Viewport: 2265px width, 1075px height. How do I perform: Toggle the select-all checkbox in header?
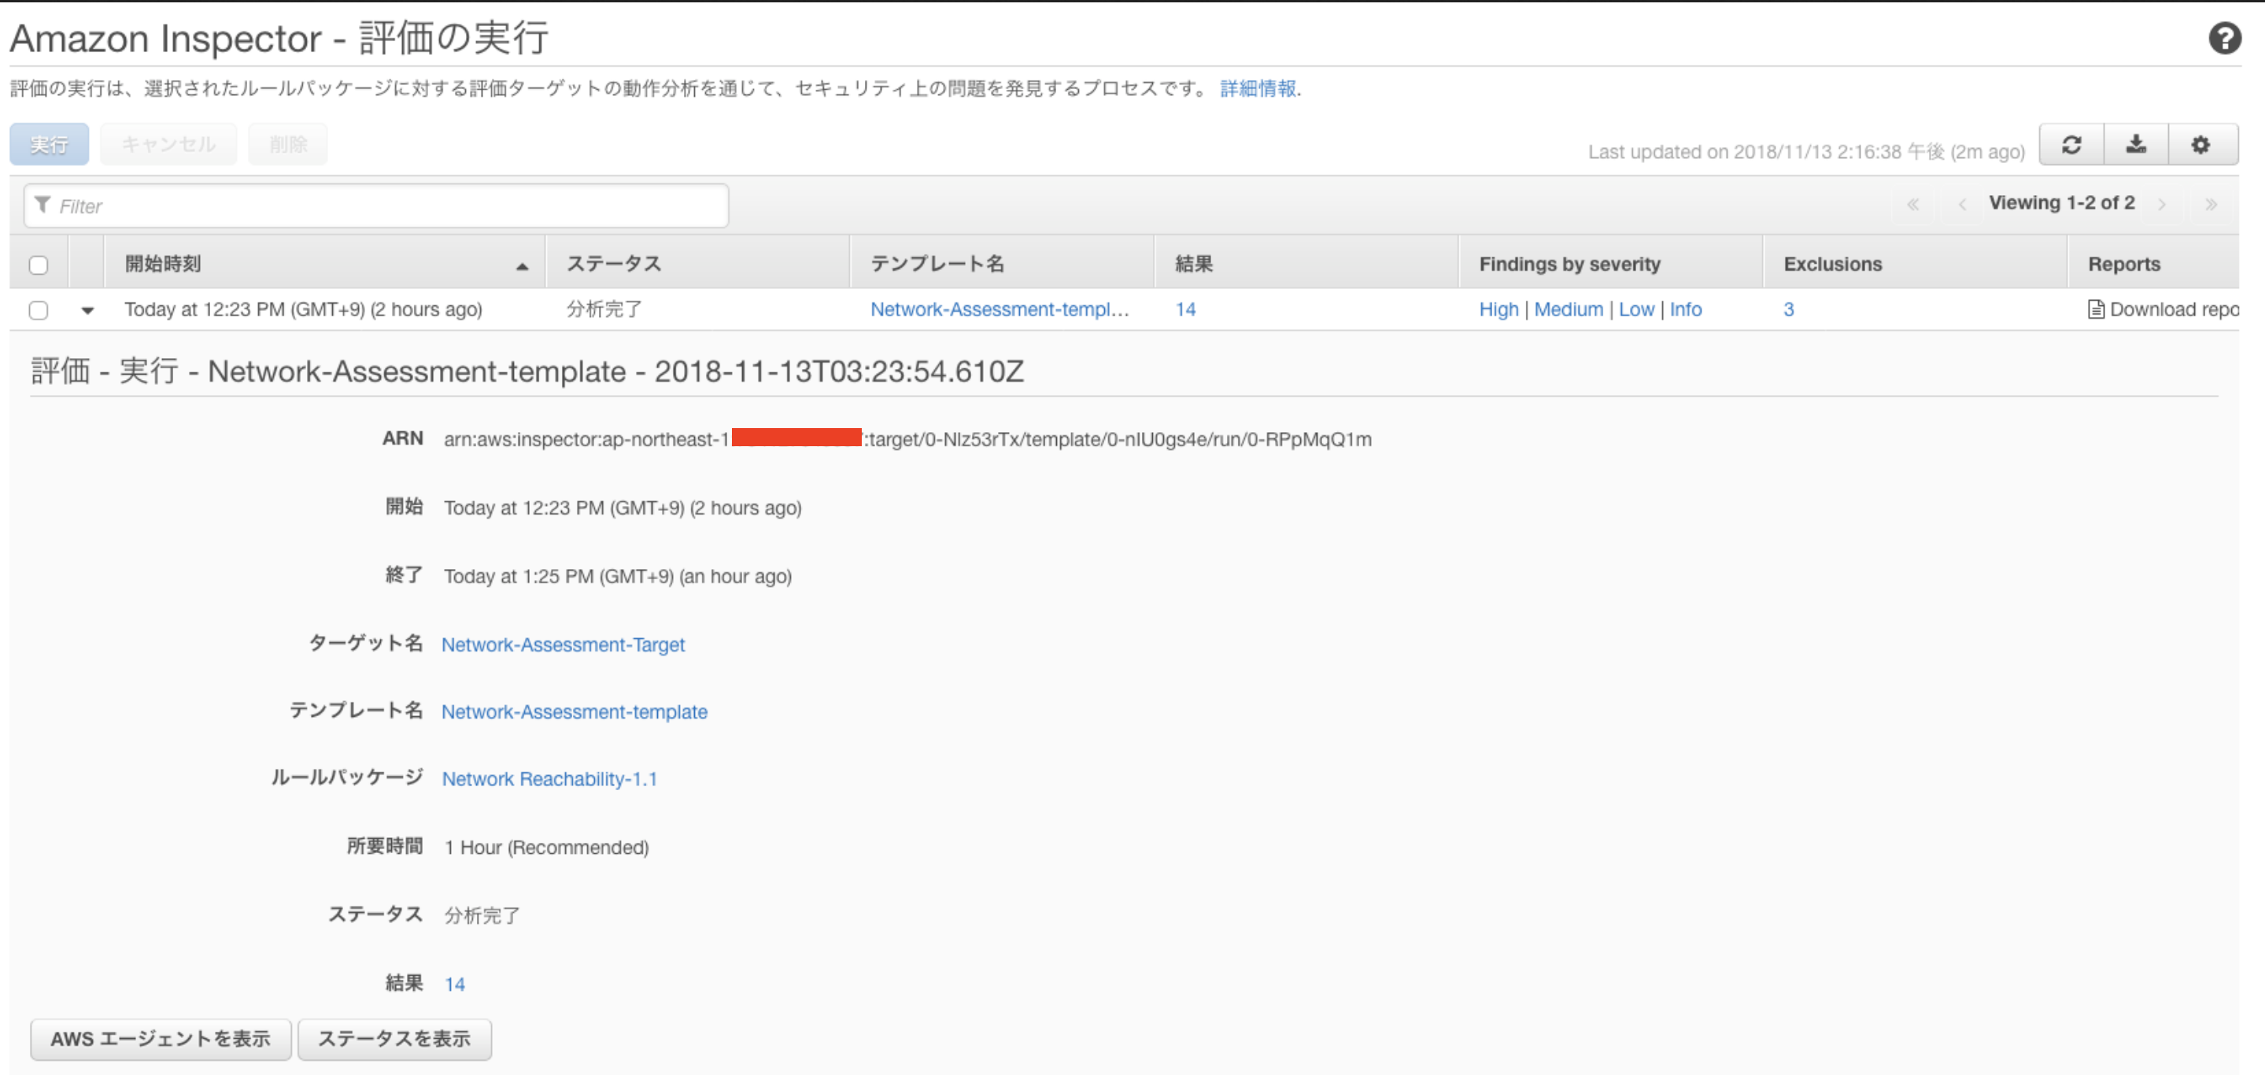click(39, 264)
